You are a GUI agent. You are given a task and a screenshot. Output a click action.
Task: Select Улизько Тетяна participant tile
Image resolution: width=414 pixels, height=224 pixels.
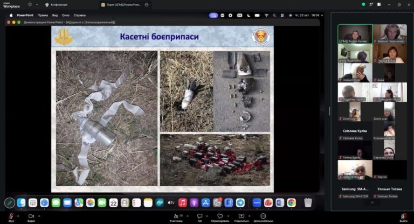pyautogui.click(x=390, y=190)
